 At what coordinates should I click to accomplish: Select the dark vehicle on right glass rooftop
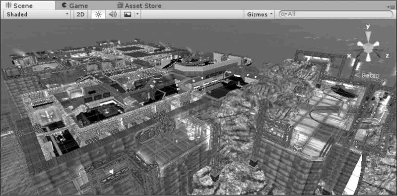(344, 92)
